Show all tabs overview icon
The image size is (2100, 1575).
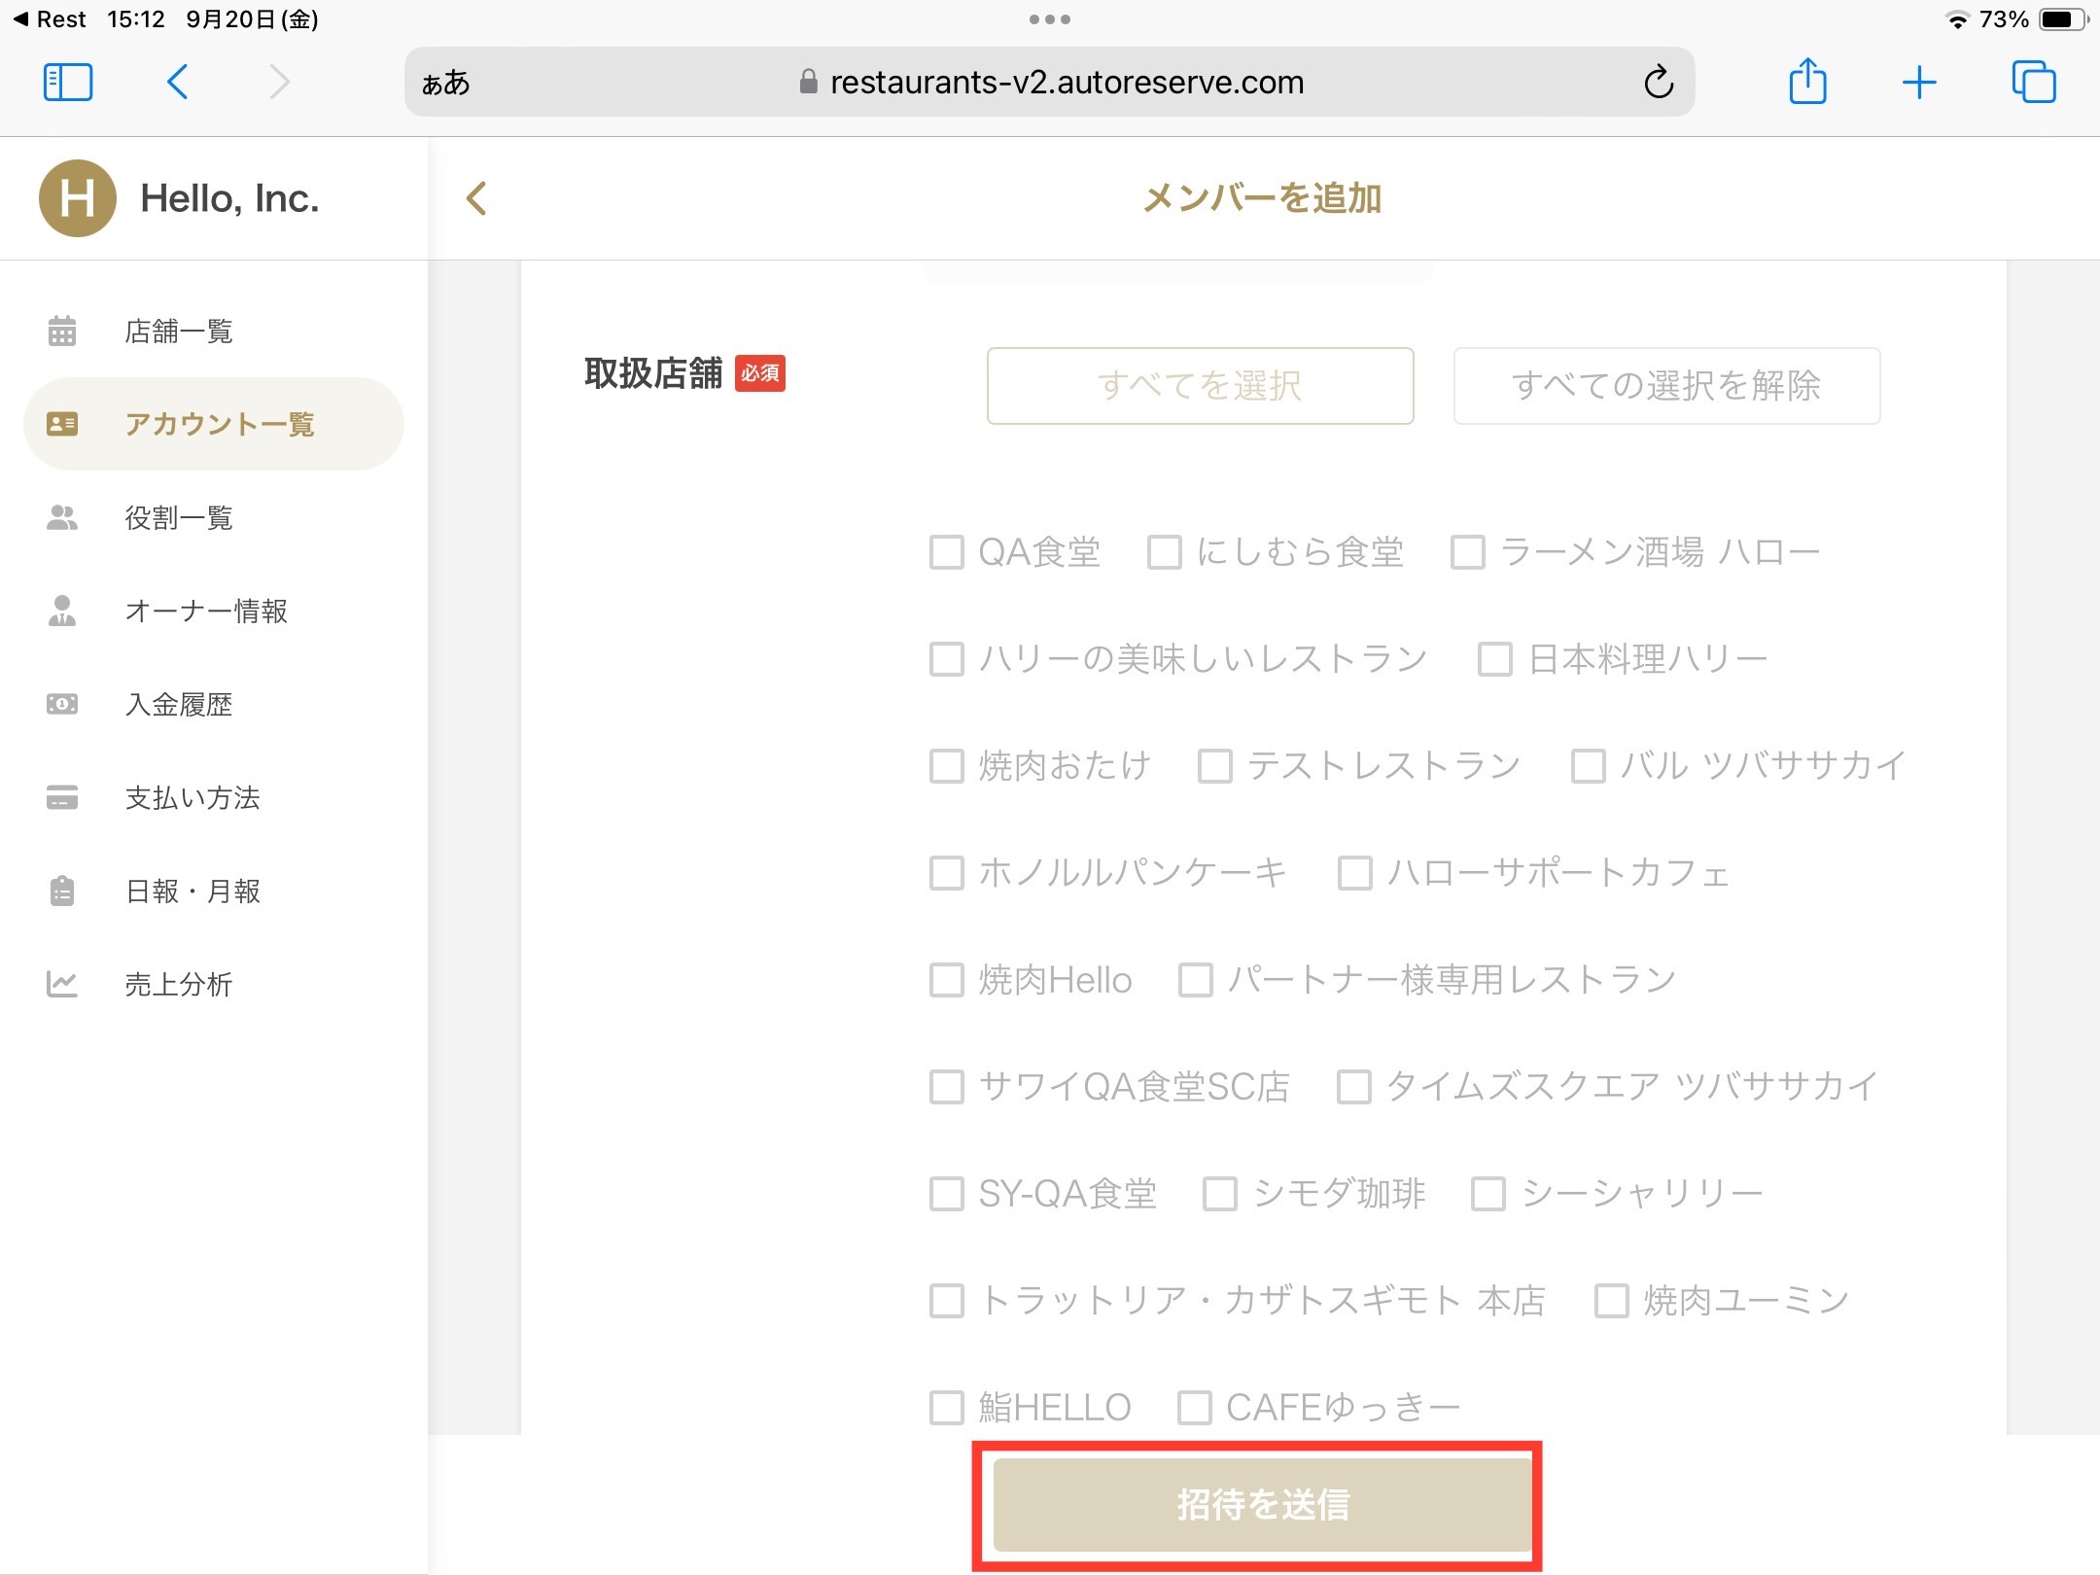click(2033, 83)
